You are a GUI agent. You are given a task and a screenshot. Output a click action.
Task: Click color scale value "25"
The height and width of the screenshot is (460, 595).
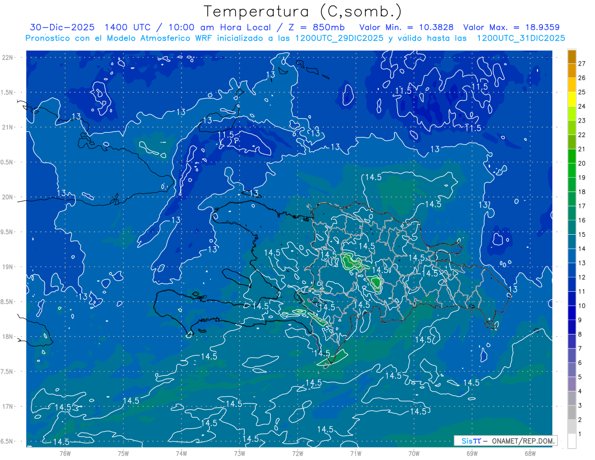click(x=582, y=92)
